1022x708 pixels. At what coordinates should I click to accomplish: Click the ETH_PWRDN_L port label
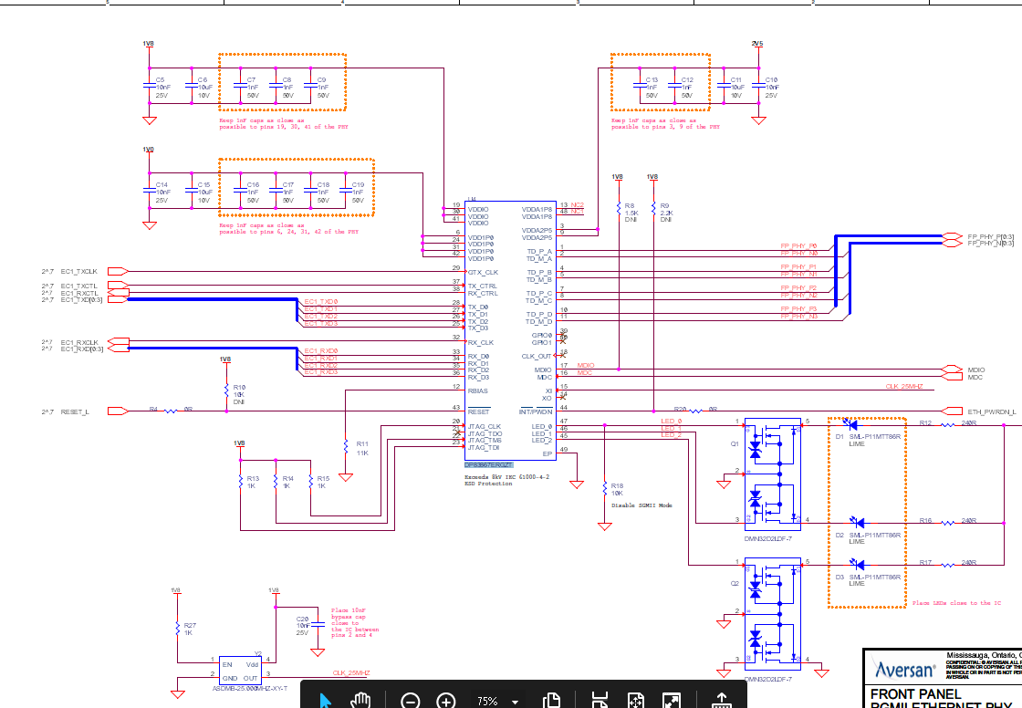coord(991,411)
